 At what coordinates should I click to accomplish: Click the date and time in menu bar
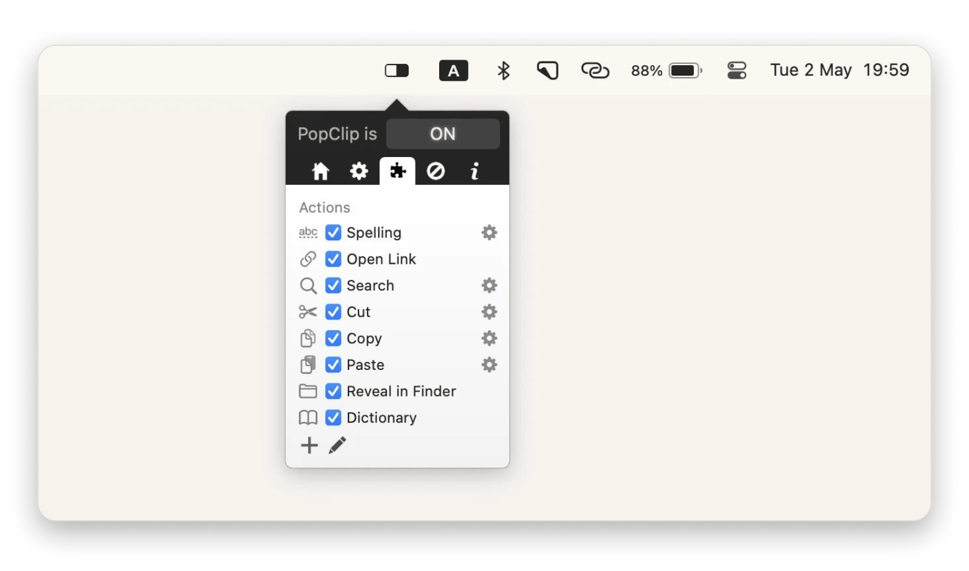pyautogui.click(x=840, y=70)
